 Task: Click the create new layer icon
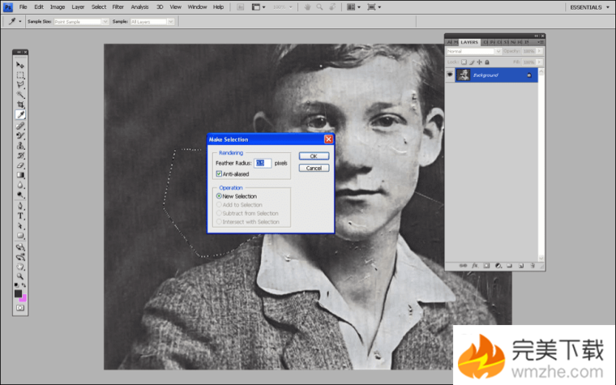click(521, 265)
